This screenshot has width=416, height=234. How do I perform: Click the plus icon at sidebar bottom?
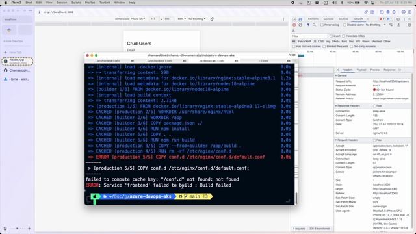(29, 228)
